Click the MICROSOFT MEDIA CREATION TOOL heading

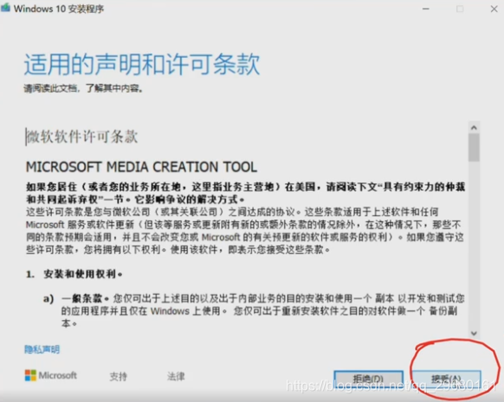pos(141,167)
